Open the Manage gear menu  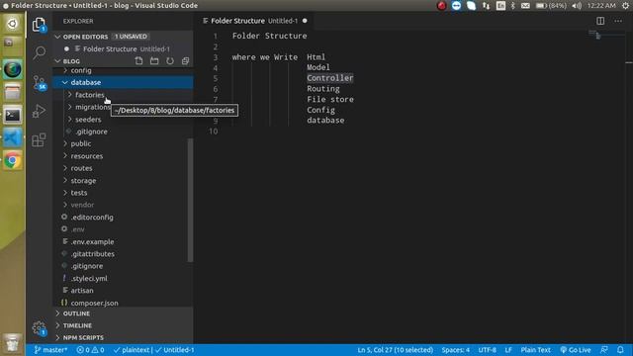[x=40, y=327]
